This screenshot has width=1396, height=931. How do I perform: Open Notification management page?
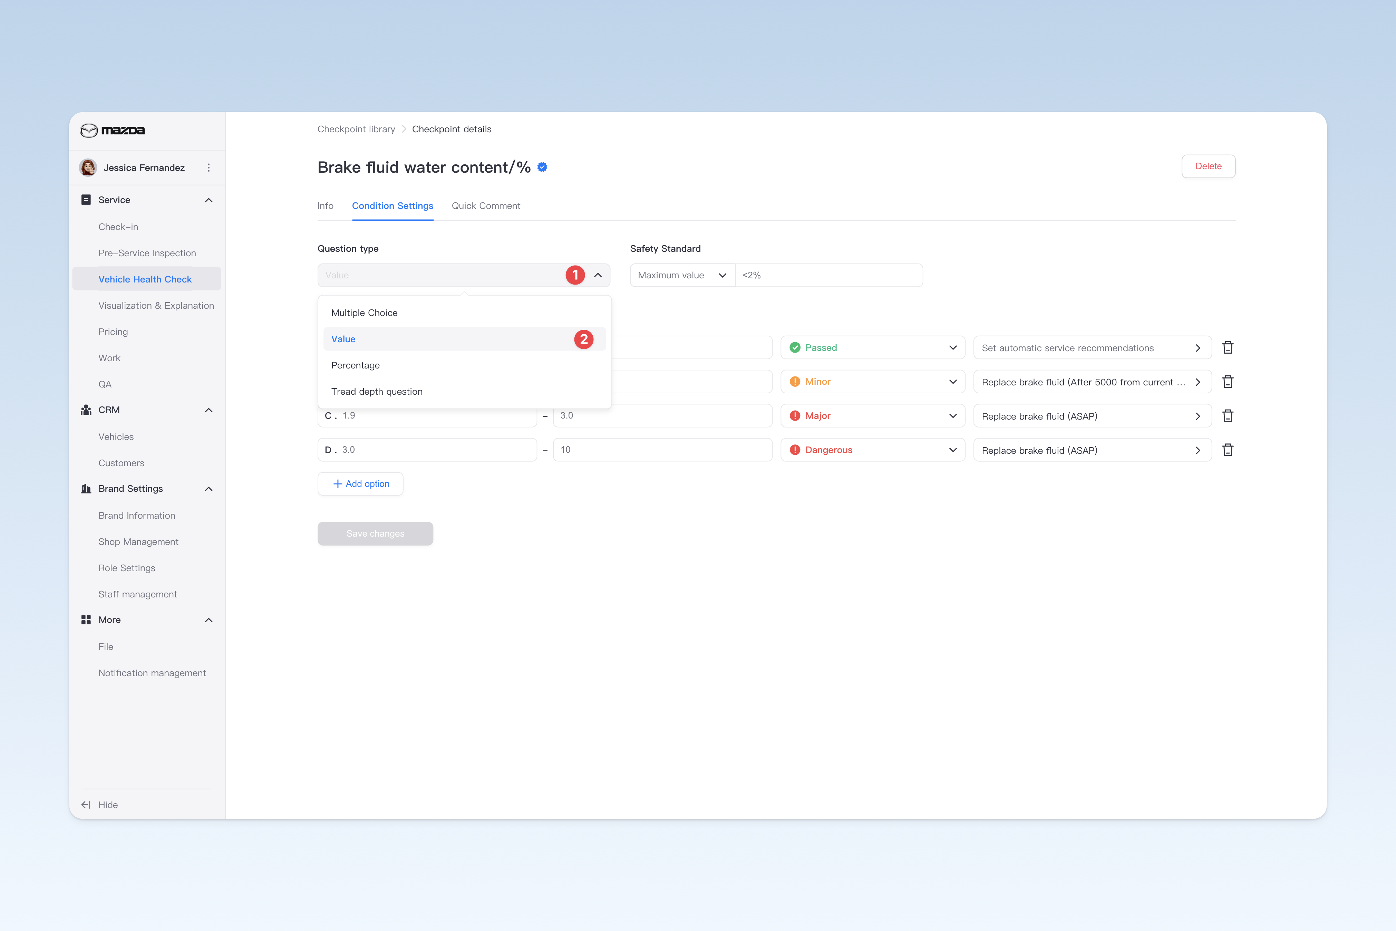pyautogui.click(x=152, y=673)
